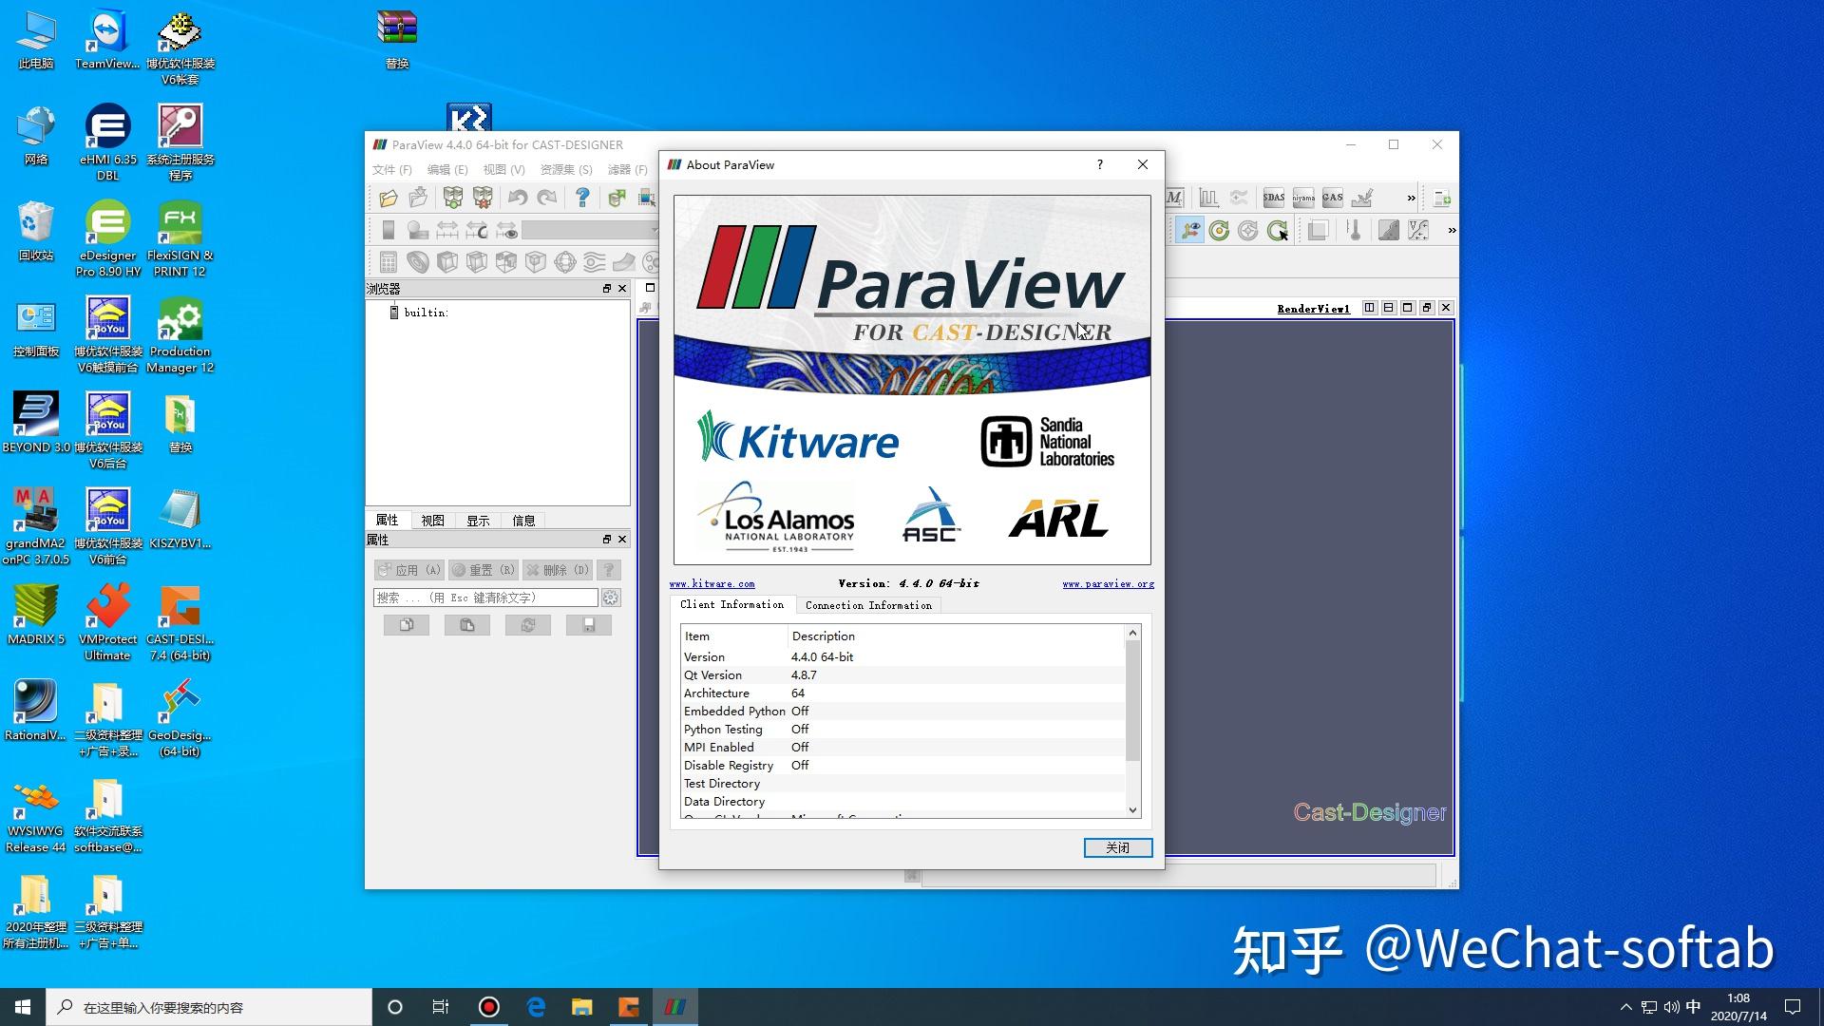
Task: Click the Connect to server icon
Action: click(453, 198)
